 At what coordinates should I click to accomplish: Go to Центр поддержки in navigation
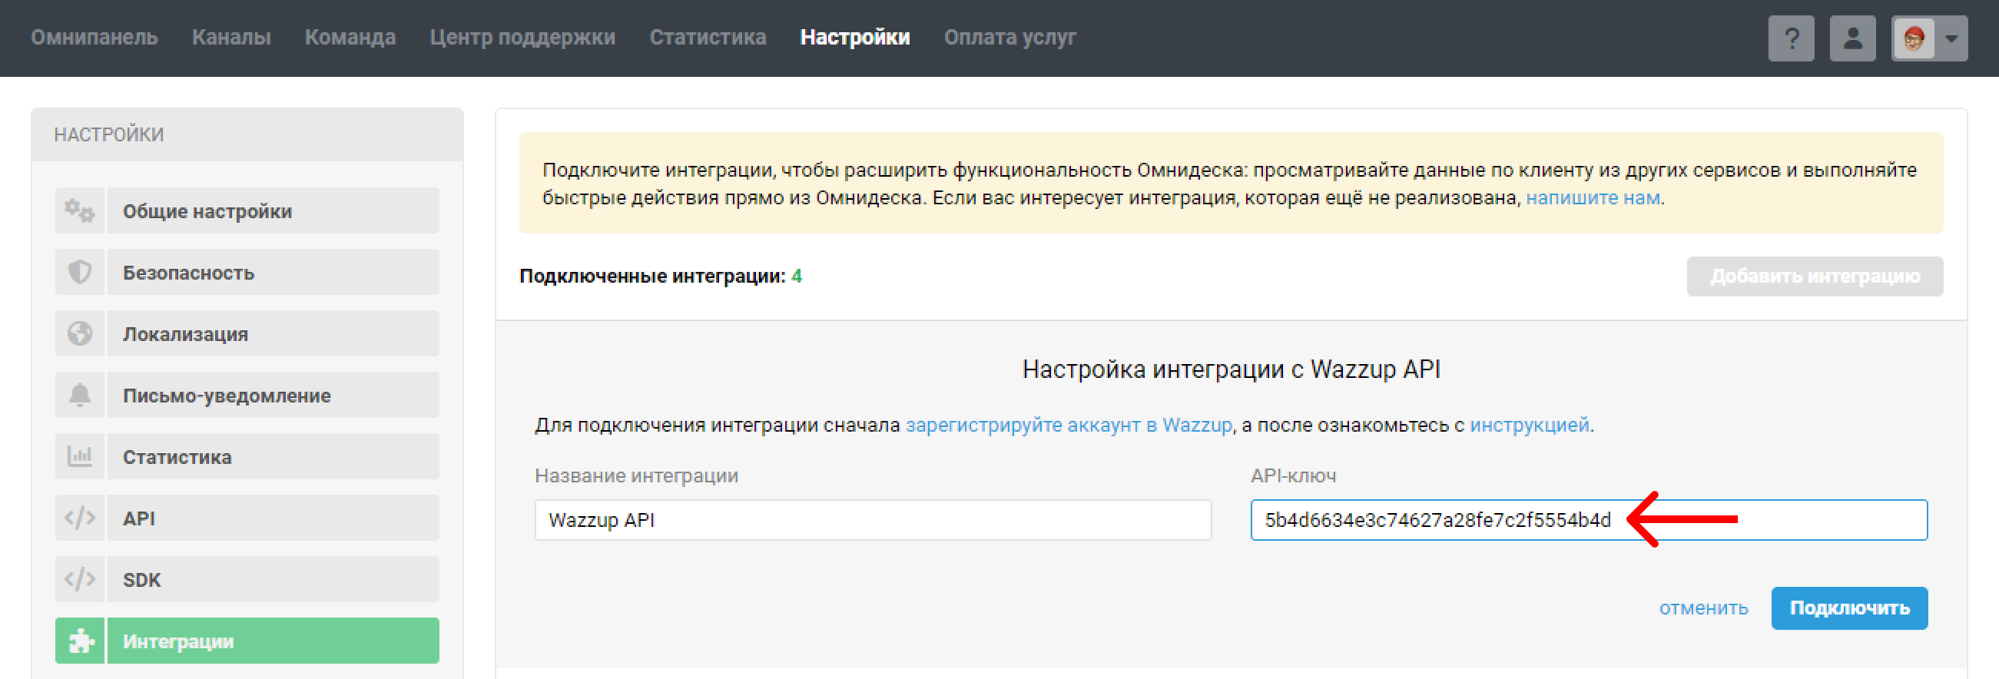[x=522, y=37]
